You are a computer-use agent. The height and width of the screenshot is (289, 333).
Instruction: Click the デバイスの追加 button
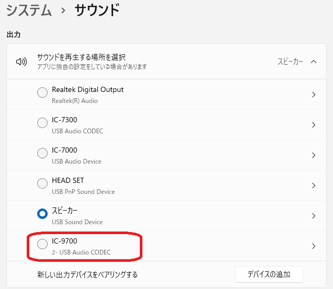[269, 274]
